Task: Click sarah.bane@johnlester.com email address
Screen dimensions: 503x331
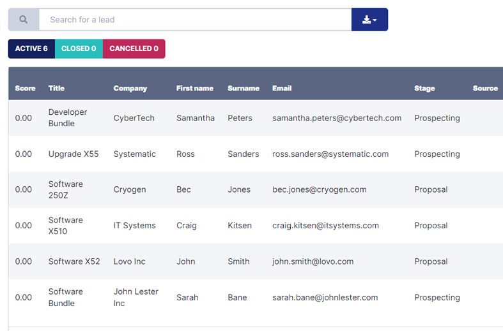Action: point(325,297)
